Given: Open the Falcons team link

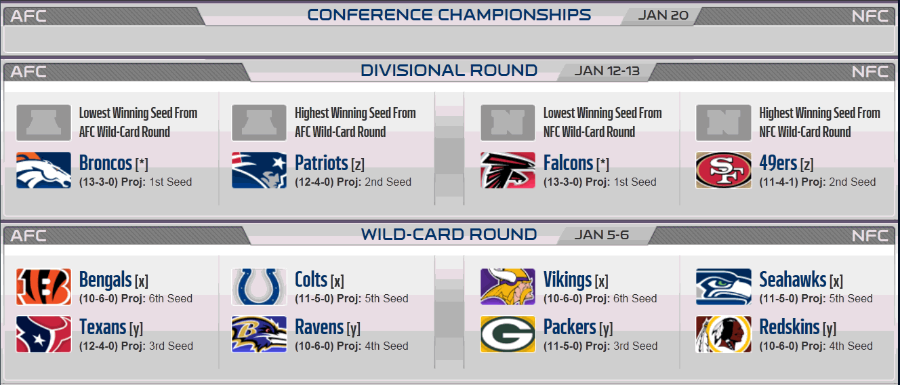Looking at the screenshot, I should point(568,163).
